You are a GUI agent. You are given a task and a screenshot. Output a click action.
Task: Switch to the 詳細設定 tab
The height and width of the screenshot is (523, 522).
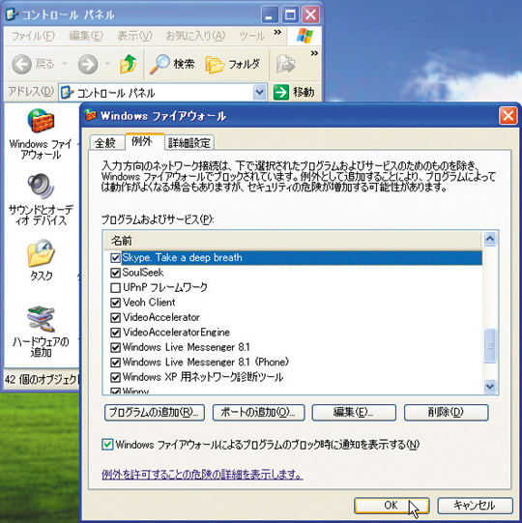click(189, 143)
